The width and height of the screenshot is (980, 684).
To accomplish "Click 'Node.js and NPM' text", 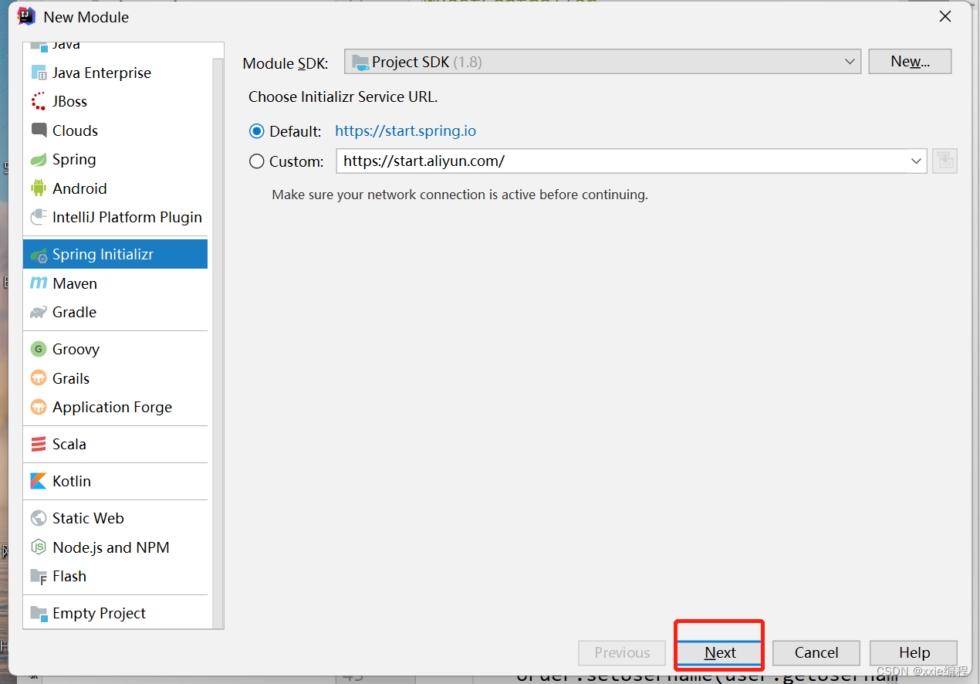I will point(111,547).
